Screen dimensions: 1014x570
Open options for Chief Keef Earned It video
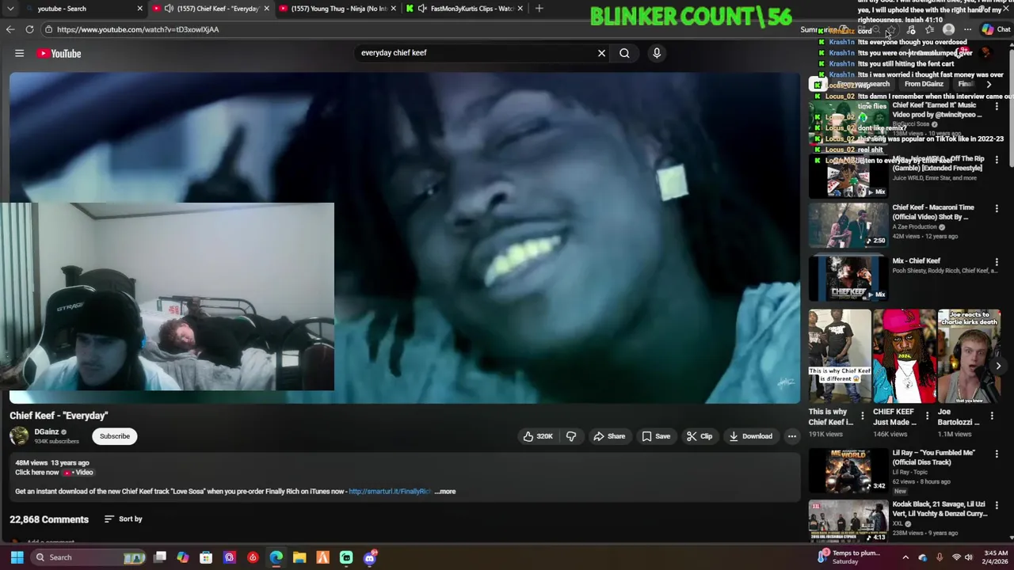click(x=997, y=106)
